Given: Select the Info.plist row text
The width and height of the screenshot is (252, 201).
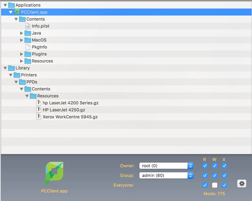Looking at the screenshot, I should [x=40, y=26].
